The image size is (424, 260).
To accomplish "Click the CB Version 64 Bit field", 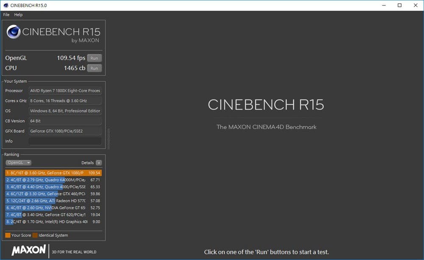I will pos(65,121).
